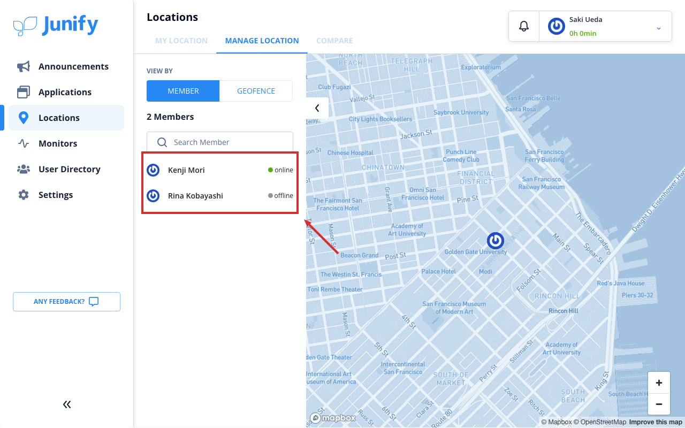Select member Kenji Mori

tap(220, 170)
